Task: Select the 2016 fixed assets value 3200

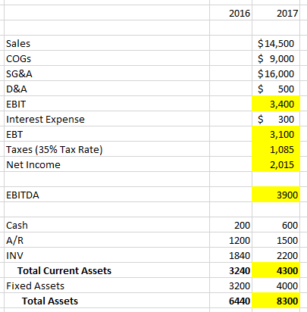Action: coord(230,285)
